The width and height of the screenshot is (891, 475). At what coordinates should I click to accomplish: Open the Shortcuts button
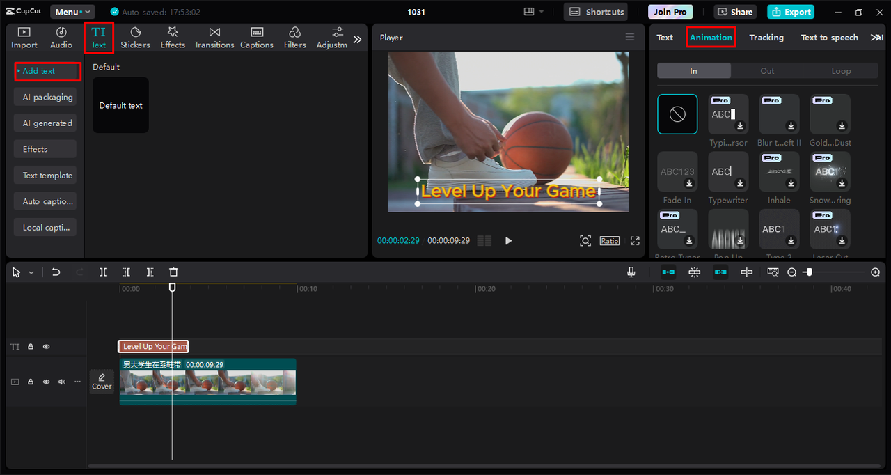coord(595,12)
